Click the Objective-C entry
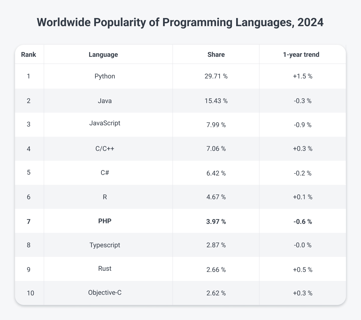The image size is (361, 320). [x=104, y=293]
